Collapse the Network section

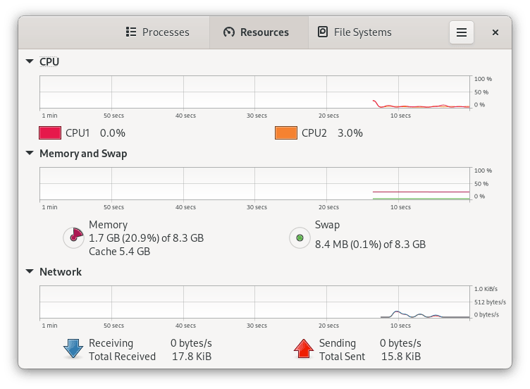[x=30, y=271]
